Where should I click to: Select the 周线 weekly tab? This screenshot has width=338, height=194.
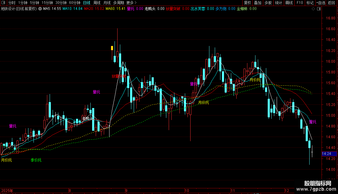(97, 3)
